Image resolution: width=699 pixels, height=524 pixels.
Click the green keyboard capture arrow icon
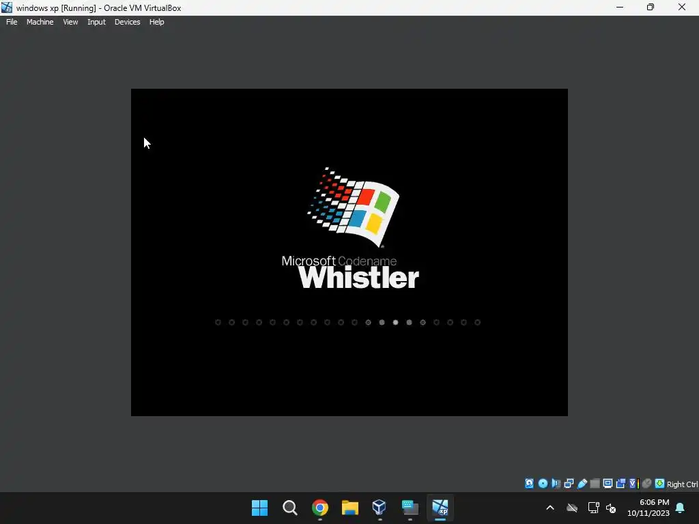point(660,484)
